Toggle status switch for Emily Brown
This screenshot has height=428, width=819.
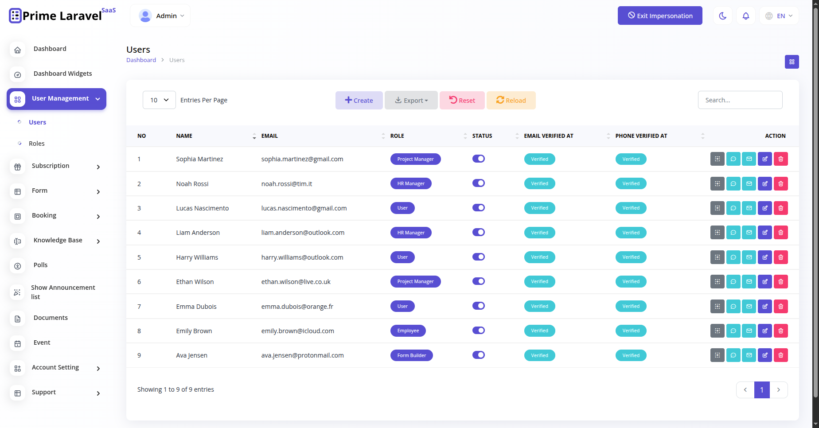(x=479, y=330)
